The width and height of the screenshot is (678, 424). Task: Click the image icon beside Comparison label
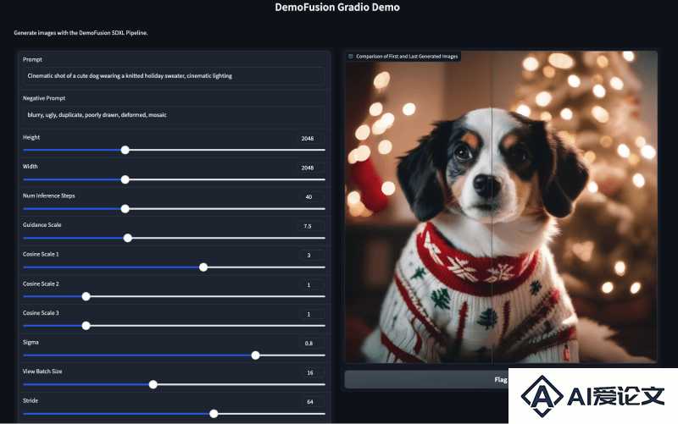click(351, 57)
